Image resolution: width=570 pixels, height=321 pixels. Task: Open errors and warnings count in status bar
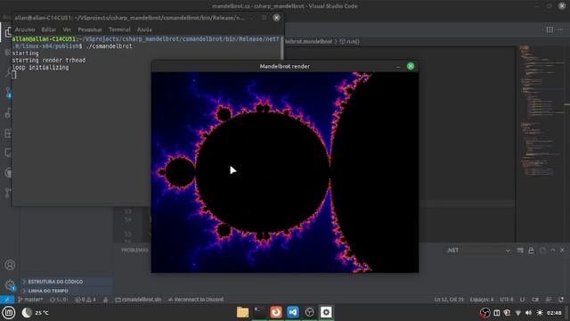click(x=85, y=300)
